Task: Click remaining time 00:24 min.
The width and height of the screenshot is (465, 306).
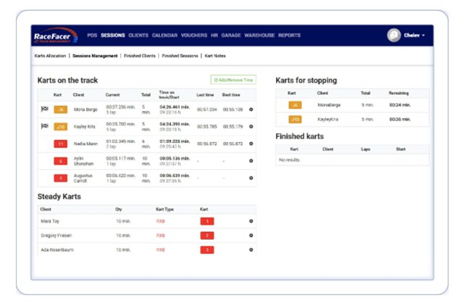Action: (400, 105)
